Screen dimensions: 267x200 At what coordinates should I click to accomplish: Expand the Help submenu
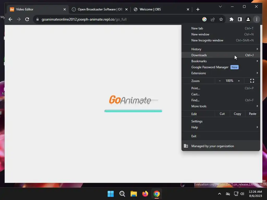221,127
